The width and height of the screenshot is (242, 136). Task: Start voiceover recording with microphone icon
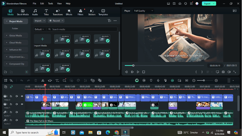pos(158,80)
